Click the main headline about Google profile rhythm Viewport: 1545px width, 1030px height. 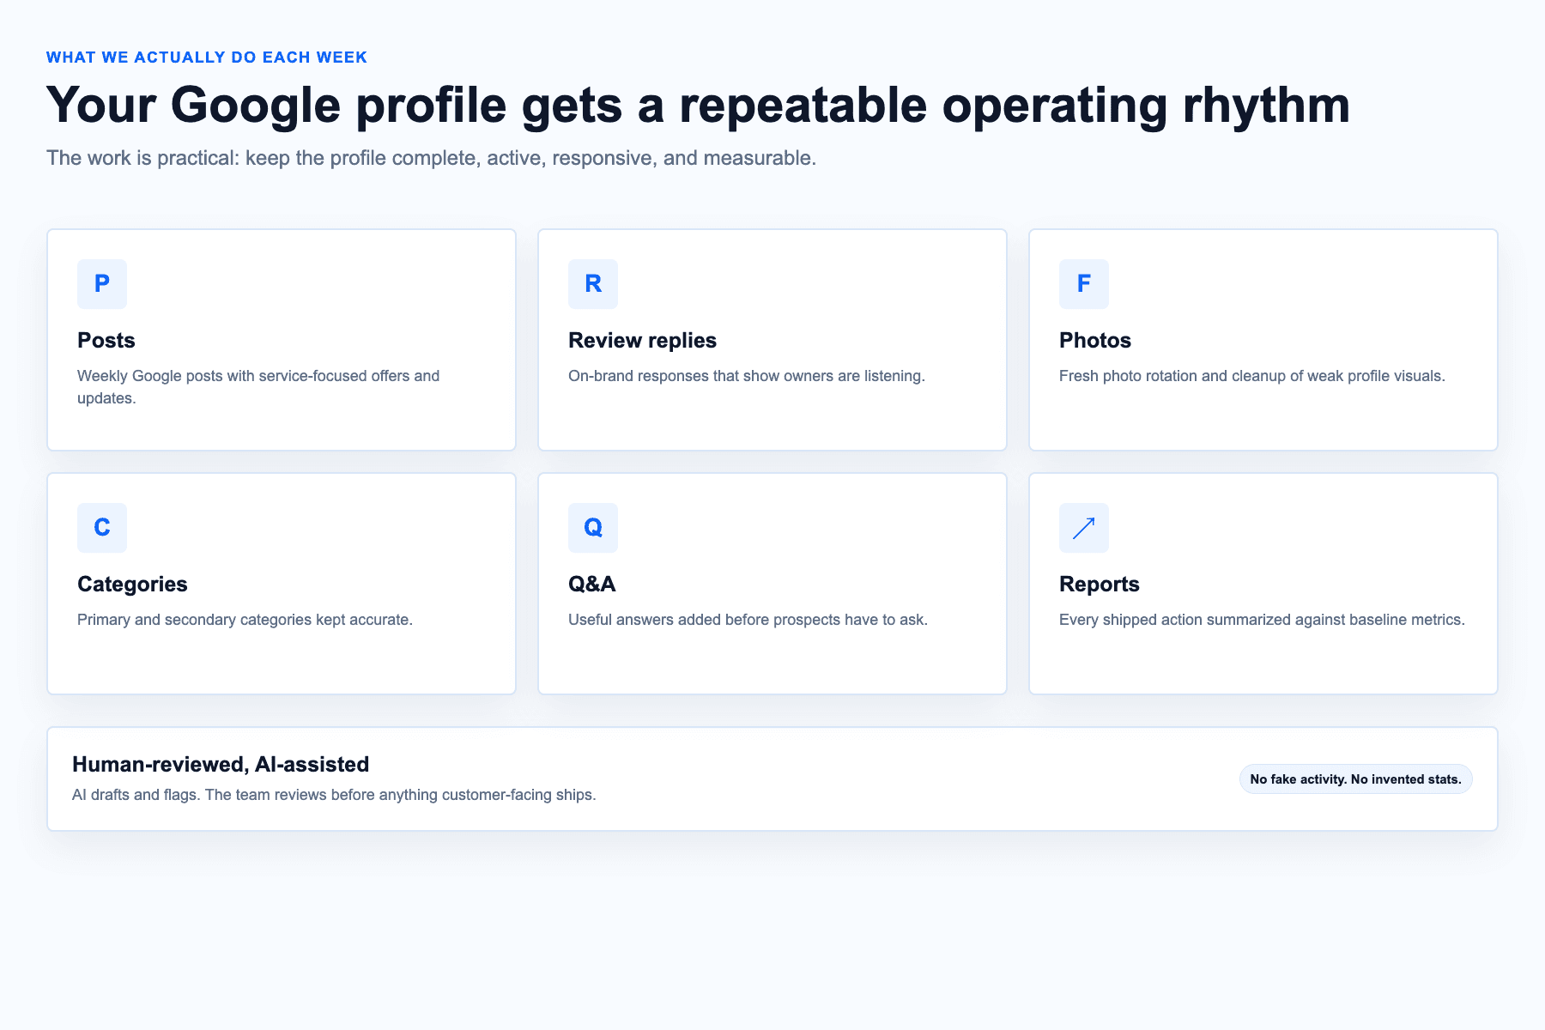click(x=698, y=105)
